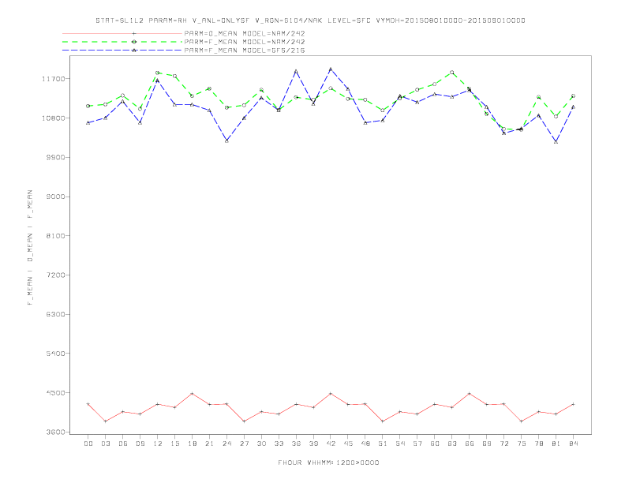Click x-axis forecast hour label 30
The height and width of the screenshot is (483, 625).
tap(261, 444)
